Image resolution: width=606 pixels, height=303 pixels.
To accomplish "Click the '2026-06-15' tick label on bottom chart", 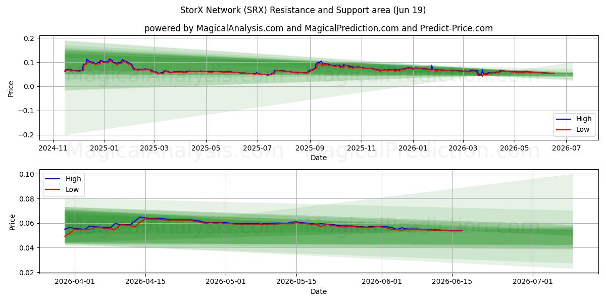I will (x=452, y=282).
